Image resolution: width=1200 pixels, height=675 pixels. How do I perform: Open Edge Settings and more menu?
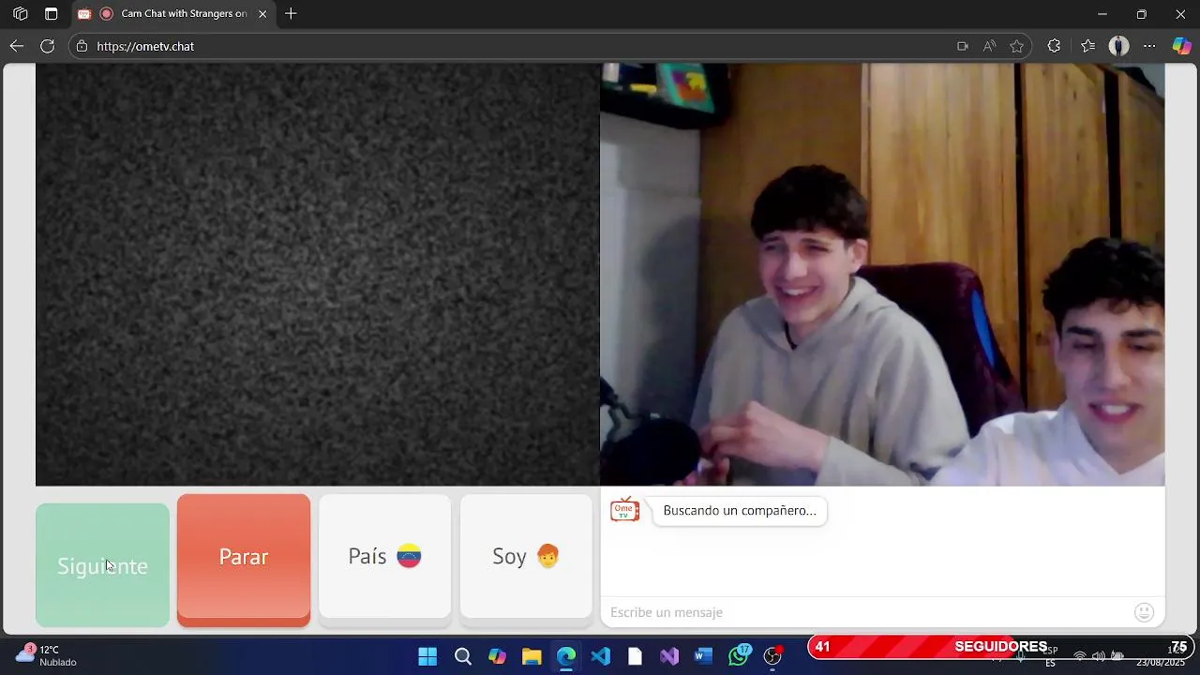(x=1149, y=46)
